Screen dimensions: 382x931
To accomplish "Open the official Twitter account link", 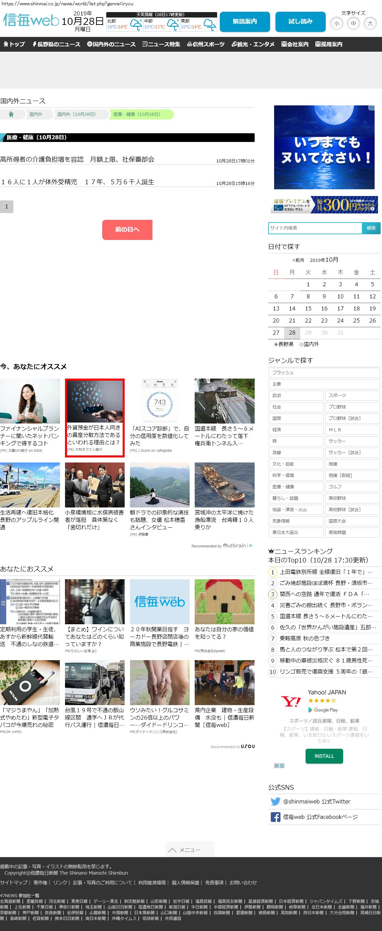I will (316, 801).
